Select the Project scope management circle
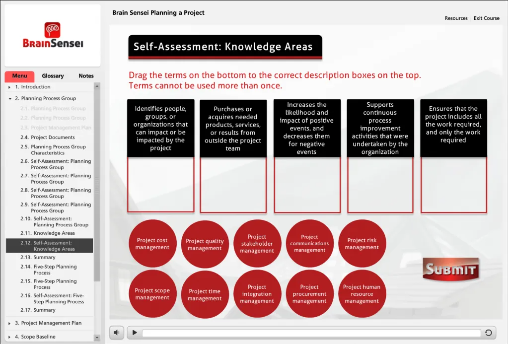The image size is (508, 344). [x=152, y=294]
